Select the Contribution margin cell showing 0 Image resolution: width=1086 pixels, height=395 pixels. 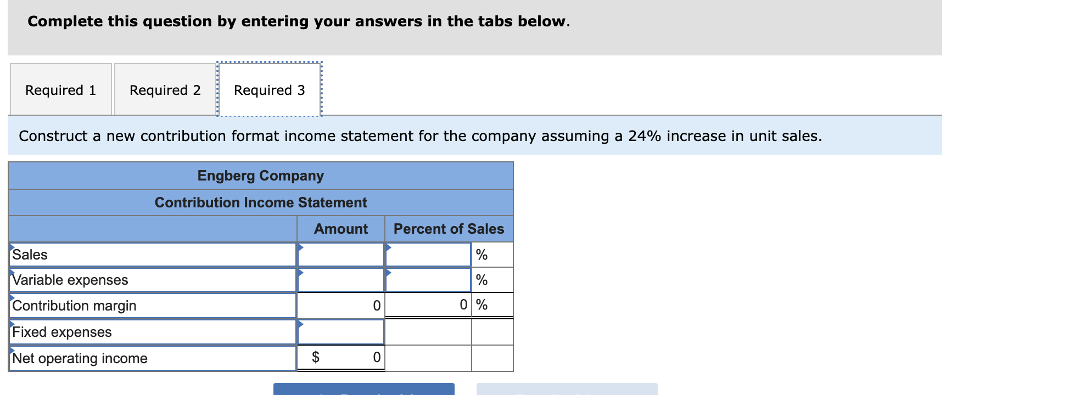[340, 306]
